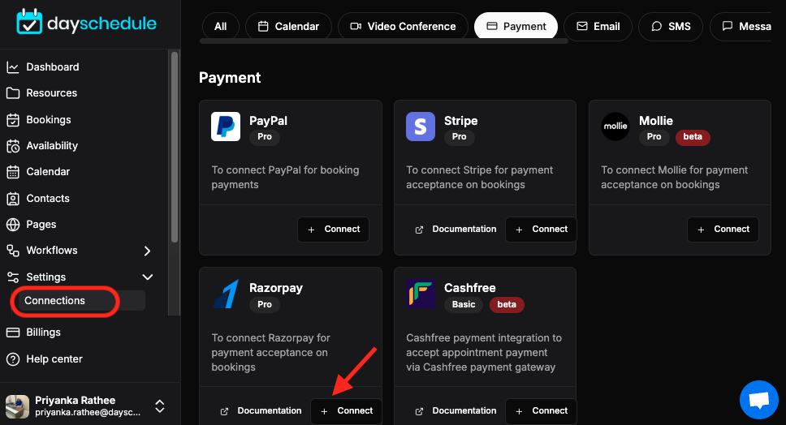Connect the PayPal integration
Image resolution: width=786 pixels, height=425 pixels.
334,230
